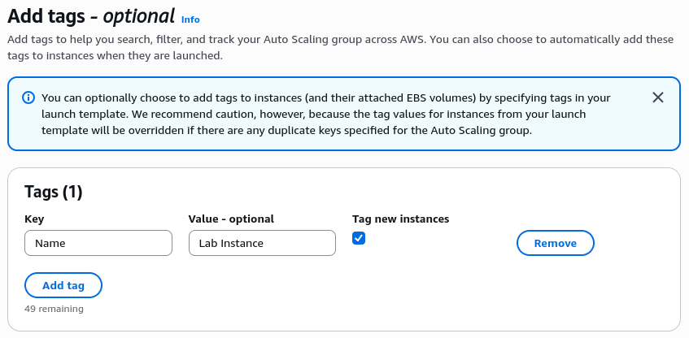Screen dimensions: 689x338
Task: Click empty space right of Add tag button
Action: tap(325, 285)
